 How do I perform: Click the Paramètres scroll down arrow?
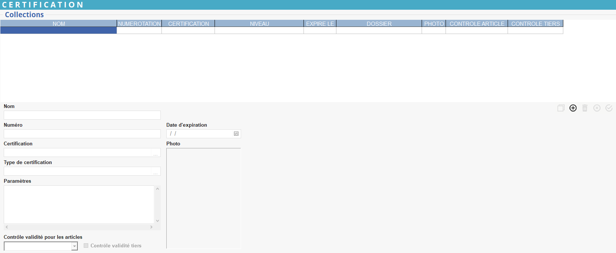158,221
